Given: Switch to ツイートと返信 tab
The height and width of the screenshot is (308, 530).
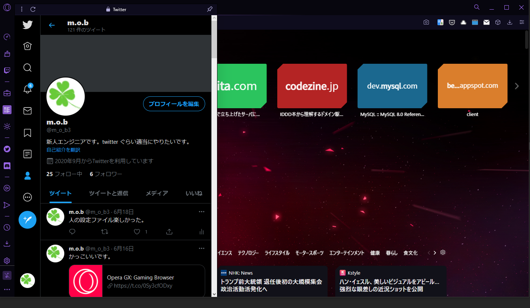Looking at the screenshot, I should [109, 193].
